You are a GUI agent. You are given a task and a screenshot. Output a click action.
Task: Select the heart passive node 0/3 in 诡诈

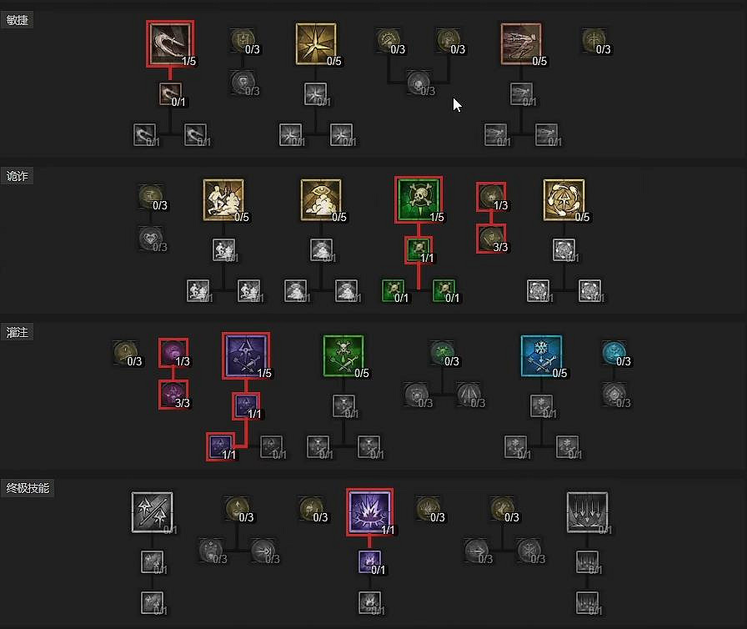point(152,239)
